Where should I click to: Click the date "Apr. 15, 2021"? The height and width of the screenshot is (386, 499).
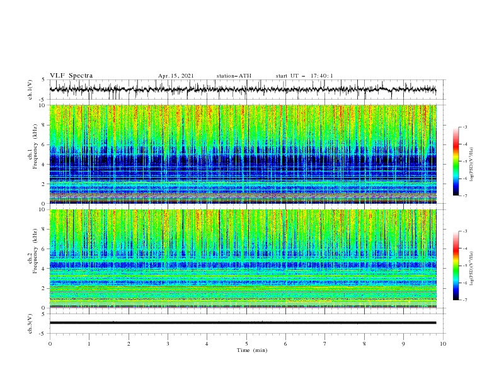[176, 76]
